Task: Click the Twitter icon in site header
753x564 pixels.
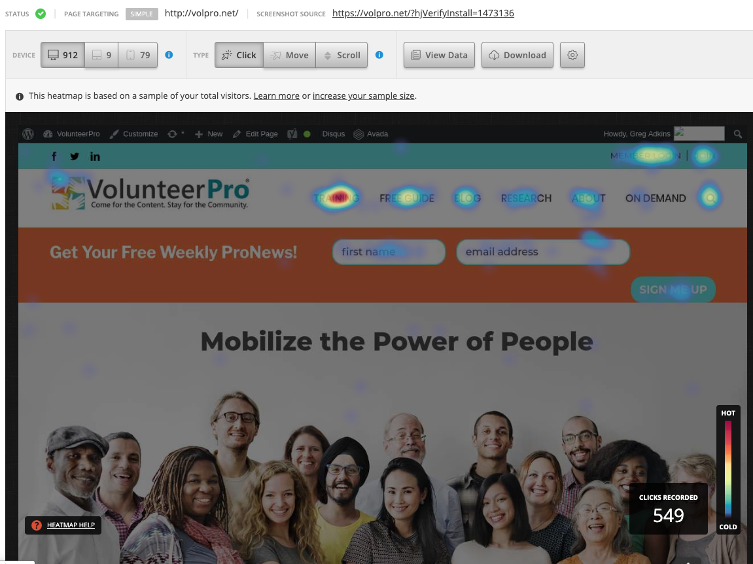Action: pyautogui.click(x=75, y=156)
